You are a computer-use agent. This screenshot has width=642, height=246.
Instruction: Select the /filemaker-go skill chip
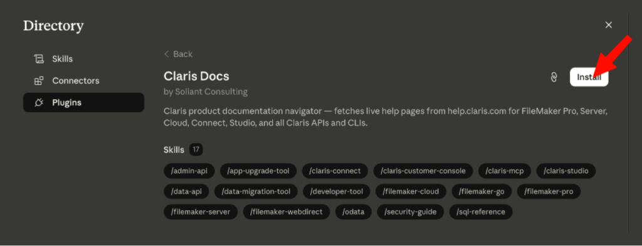[x=481, y=191]
